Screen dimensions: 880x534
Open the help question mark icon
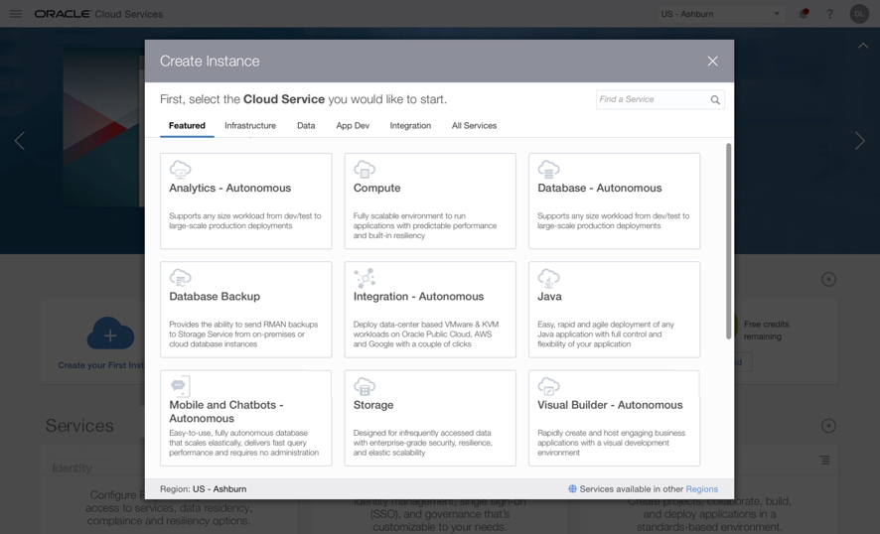(829, 14)
